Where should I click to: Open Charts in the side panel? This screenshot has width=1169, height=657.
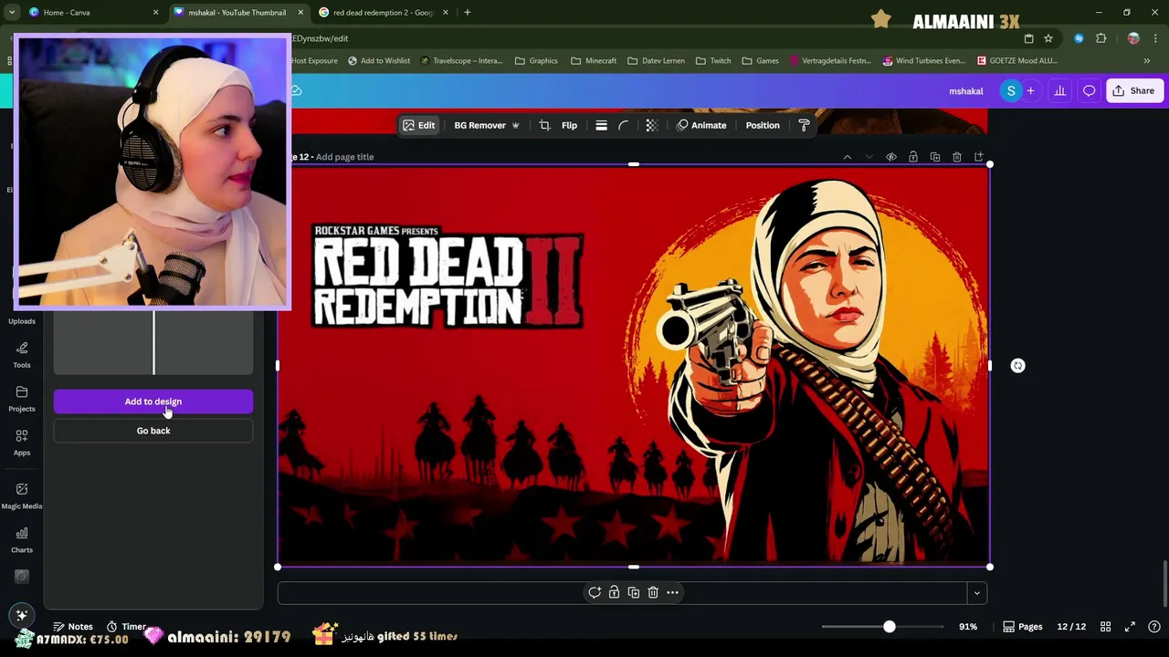coord(22,539)
